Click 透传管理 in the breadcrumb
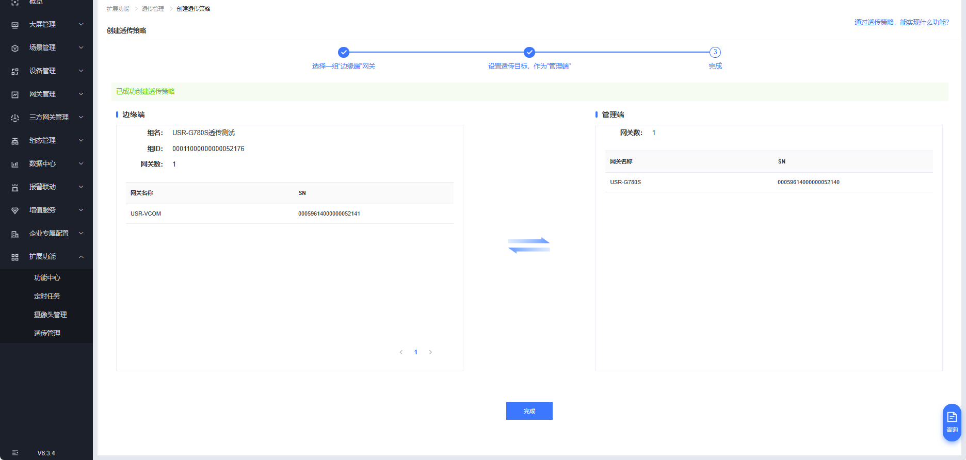This screenshot has width=966, height=460. (x=153, y=9)
